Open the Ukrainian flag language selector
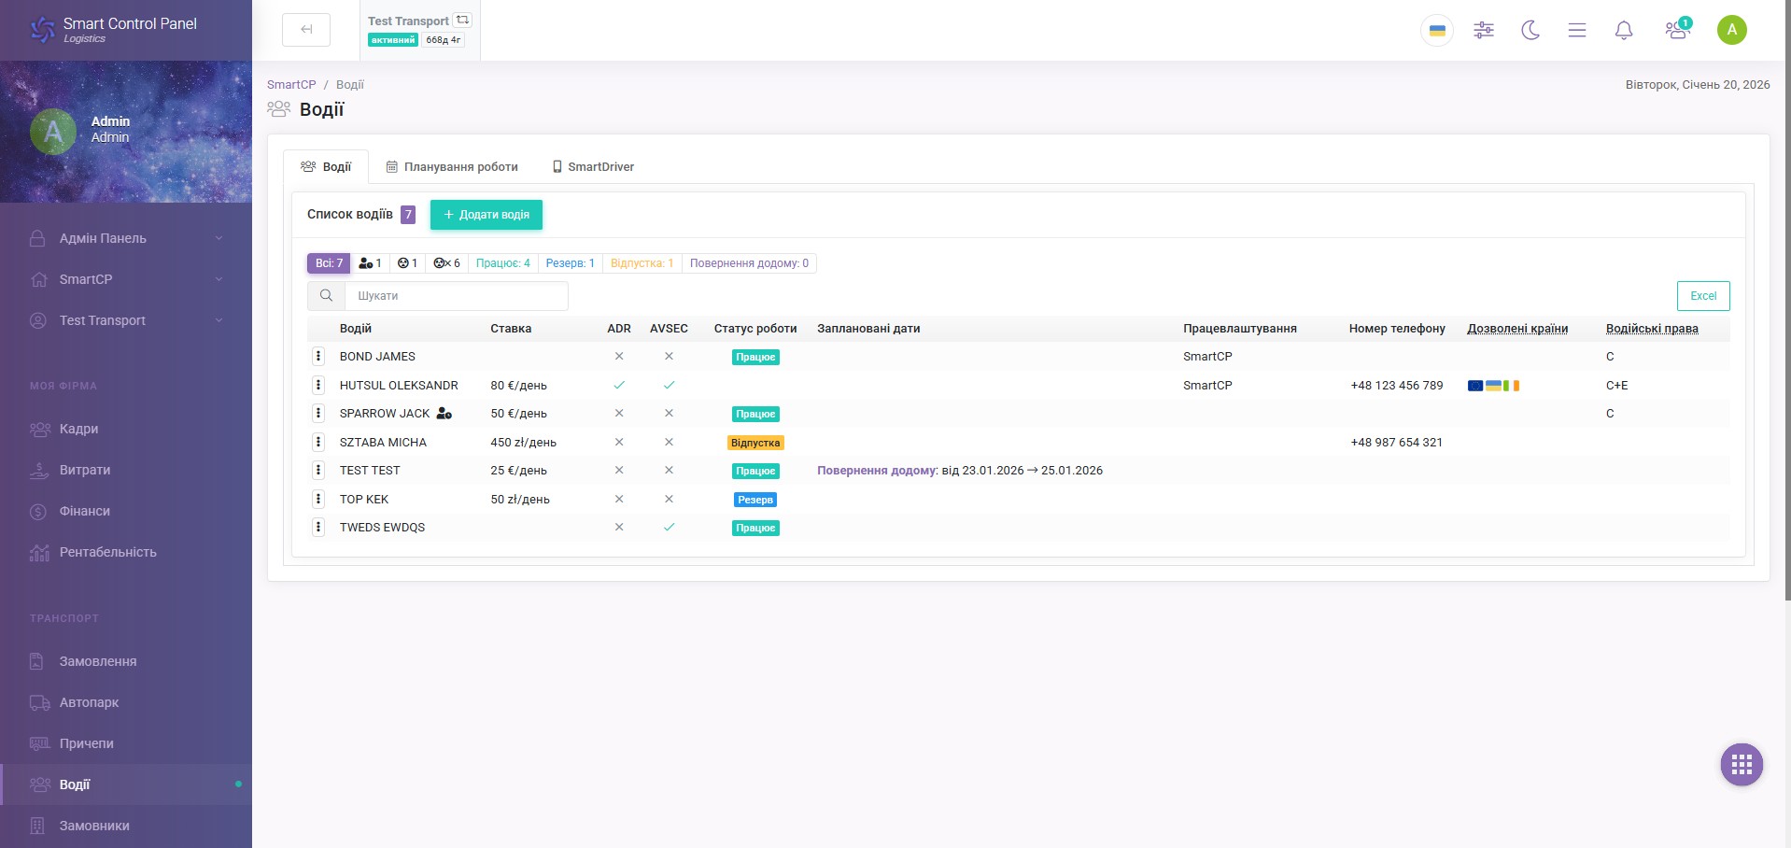 [x=1437, y=30]
